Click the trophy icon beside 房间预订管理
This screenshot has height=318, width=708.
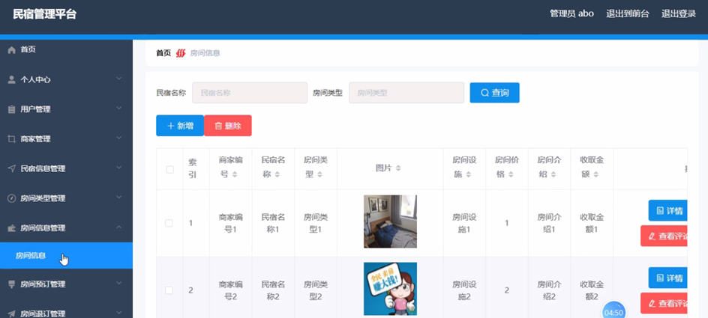click(x=12, y=284)
